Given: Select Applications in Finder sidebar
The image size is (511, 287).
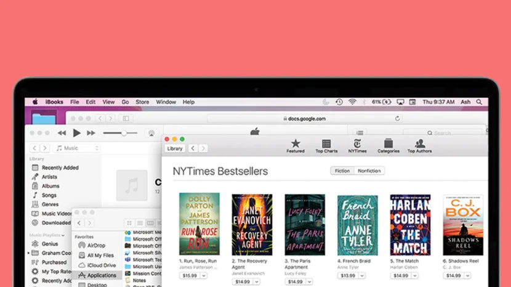Looking at the screenshot, I should click(97, 275).
